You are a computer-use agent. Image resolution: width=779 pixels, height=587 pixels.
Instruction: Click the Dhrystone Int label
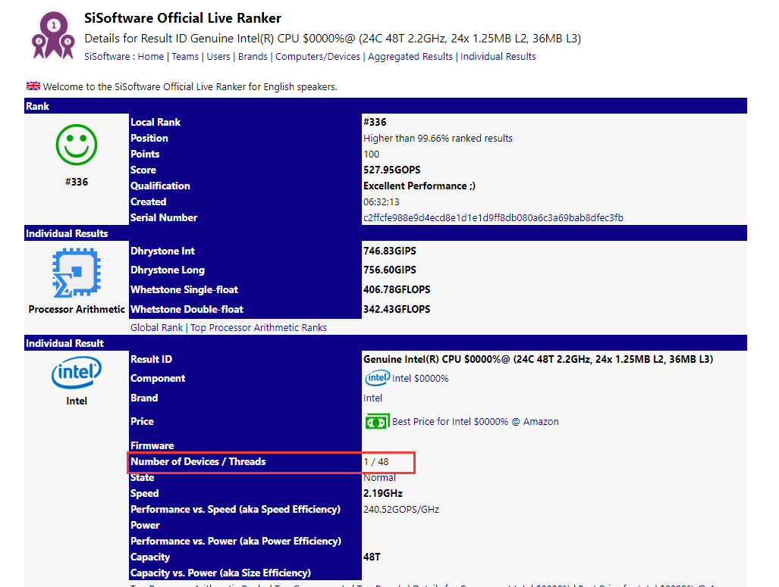tap(162, 251)
